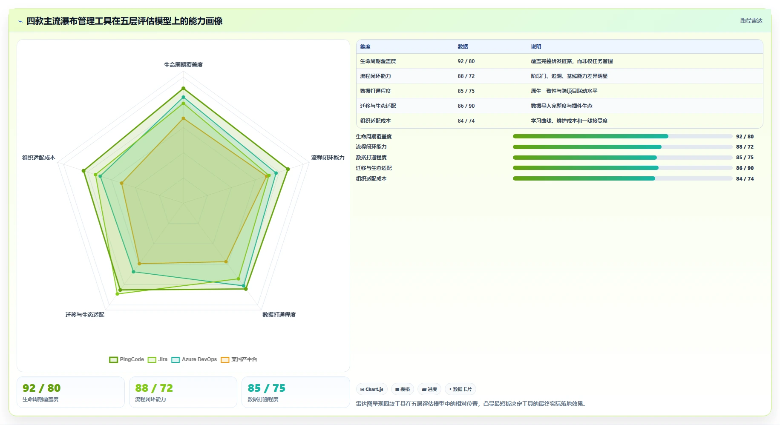Click radar axis label 组织适配成本
780x425 pixels.
(x=39, y=158)
